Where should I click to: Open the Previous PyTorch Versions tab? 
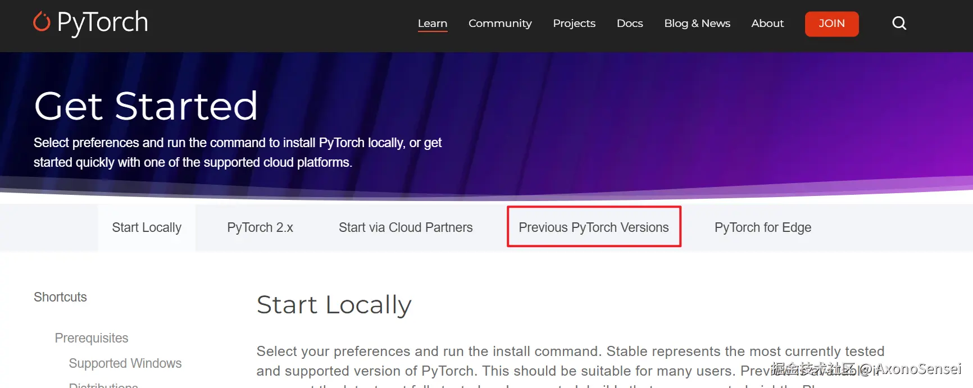(594, 227)
